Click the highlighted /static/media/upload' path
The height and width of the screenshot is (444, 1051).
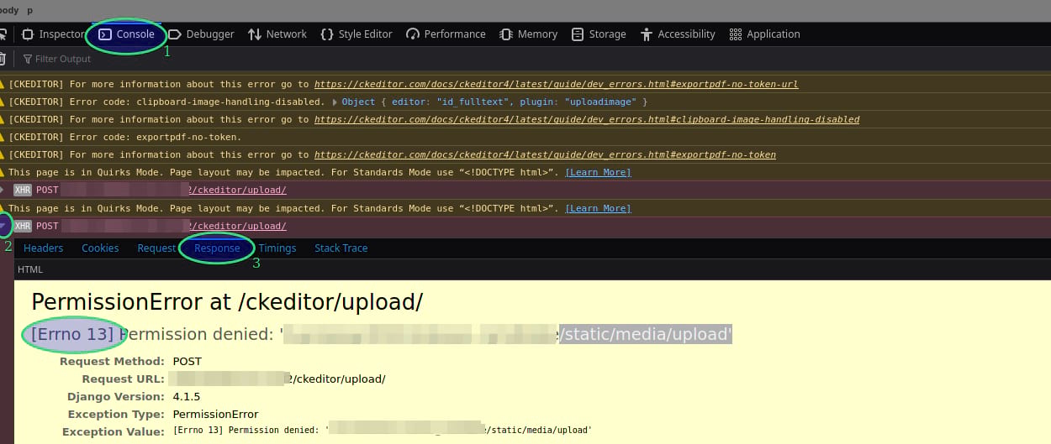pyautogui.click(x=647, y=334)
